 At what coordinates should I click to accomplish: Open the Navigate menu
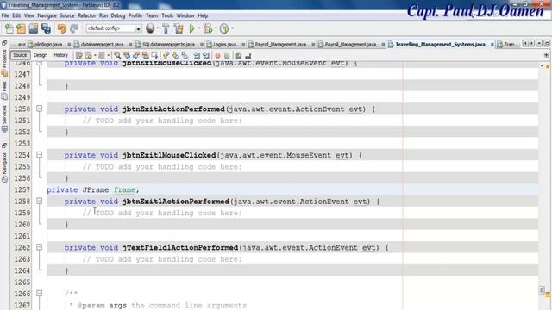[x=47, y=15]
